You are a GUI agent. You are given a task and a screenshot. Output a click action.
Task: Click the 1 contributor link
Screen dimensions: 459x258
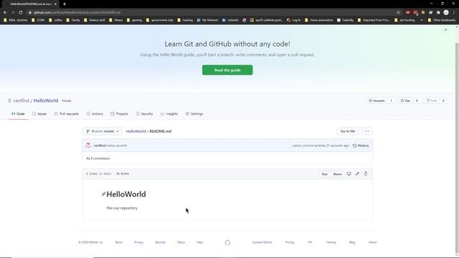[x=98, y=158]
